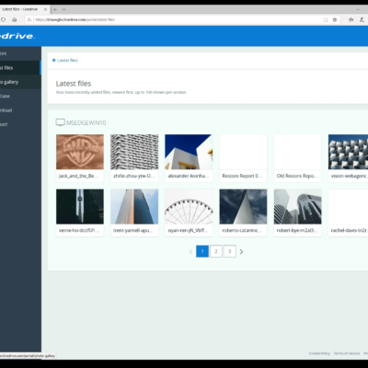Click the next page arrow
This screenshot has height=368, width=368.
pos(241,251)
